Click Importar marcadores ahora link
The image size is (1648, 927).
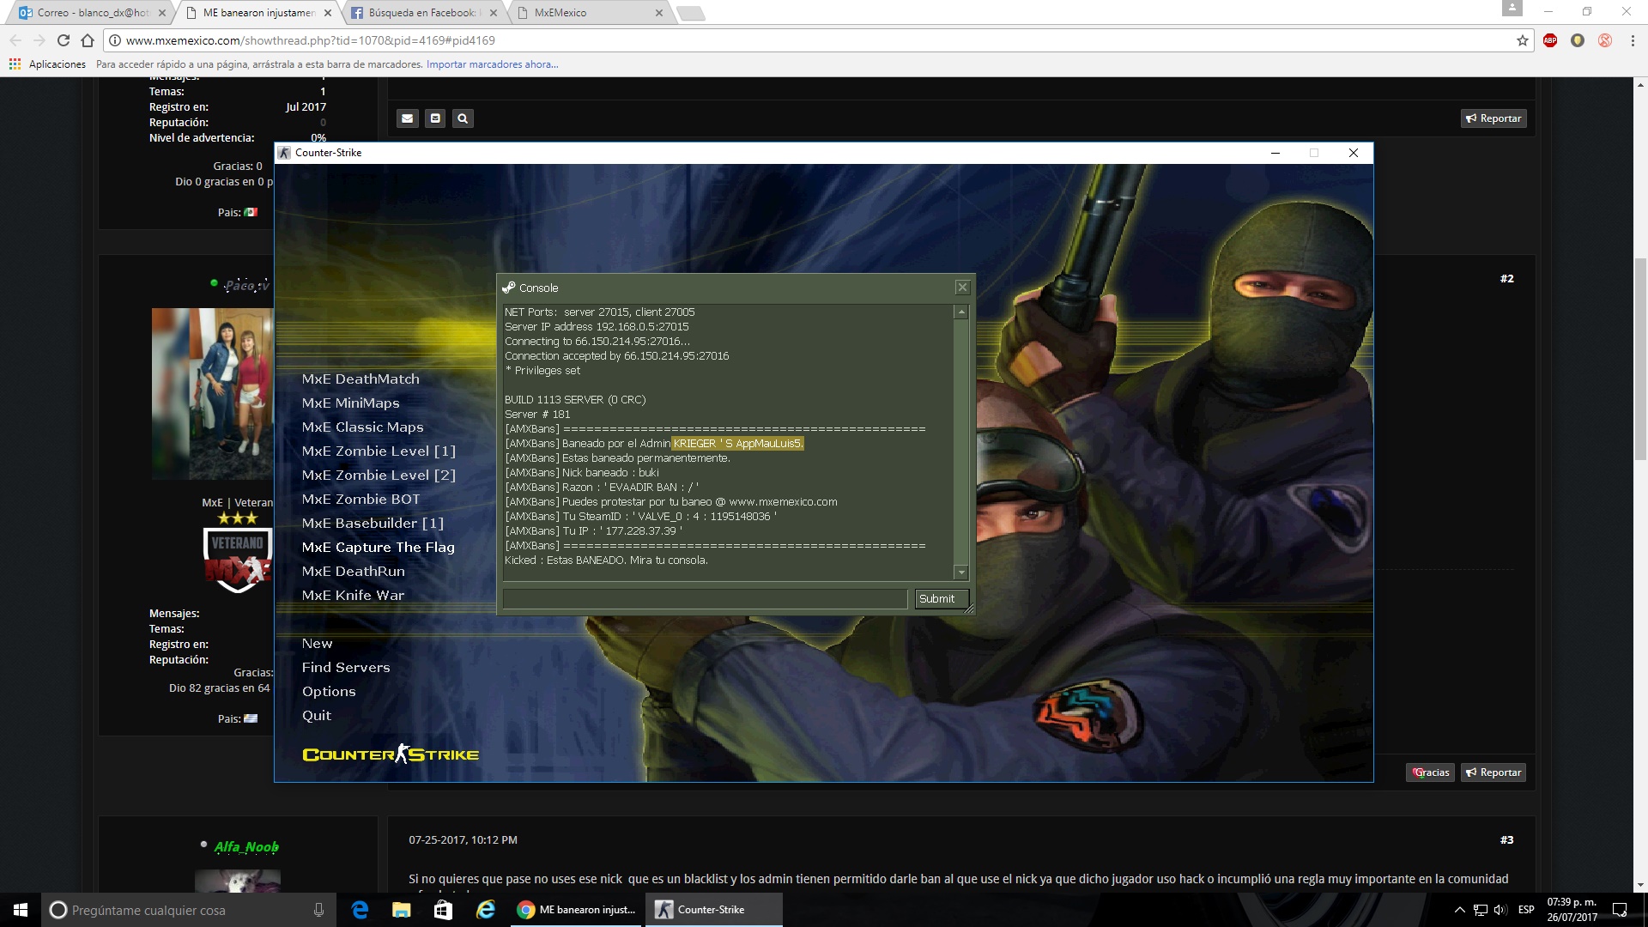[x=492, y=64]
